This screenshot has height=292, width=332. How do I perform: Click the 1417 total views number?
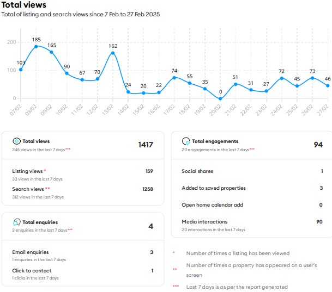[146, 145]
